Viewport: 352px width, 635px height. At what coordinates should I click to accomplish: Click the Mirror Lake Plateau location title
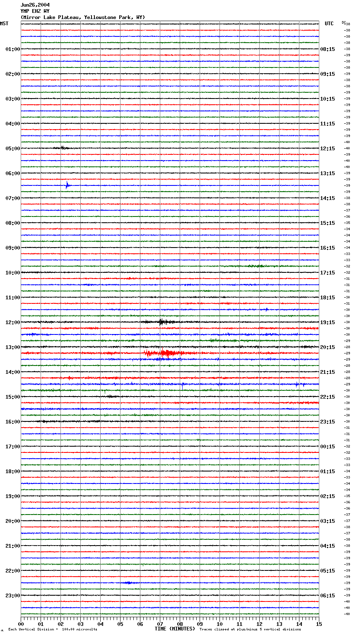point(83,17)
